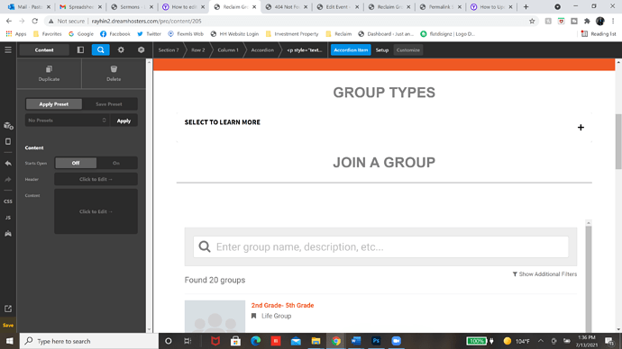The width and height of the screenshot is (622, 349).
Task: Click the search magnifier icon in toolbar
Action: pyautogui.click(x=101, y=49)
